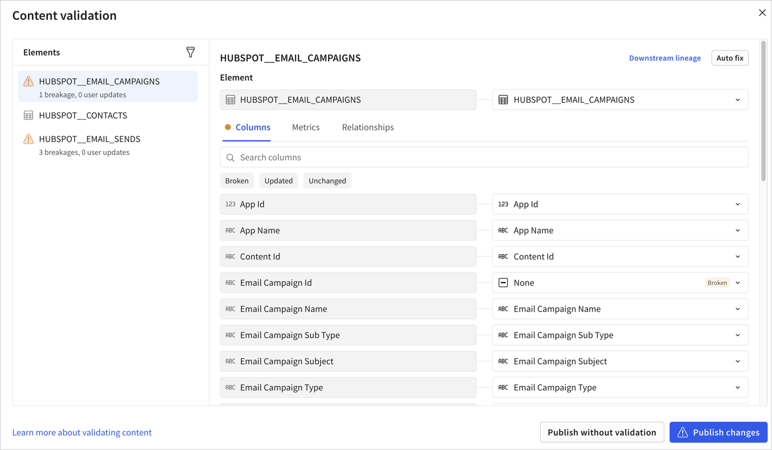Open the Email Campaign Name mapping dropdown

(x=738, y=309)
